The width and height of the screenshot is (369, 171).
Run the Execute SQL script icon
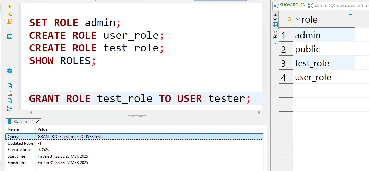10,22
